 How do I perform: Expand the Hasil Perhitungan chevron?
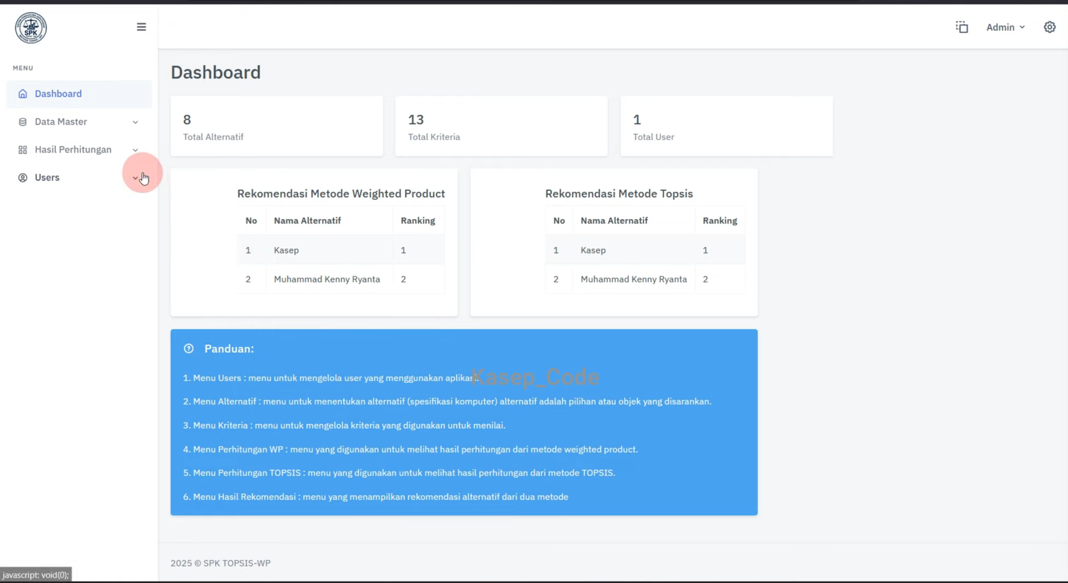[x=135, y=150]
